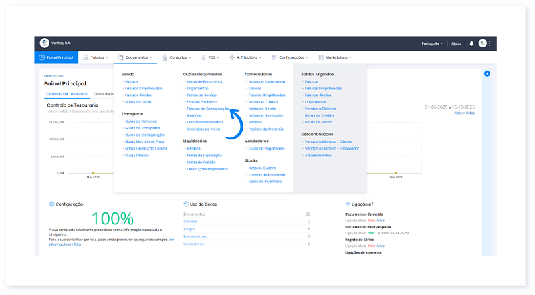Click Ativar link for Documentos de venda
This screenshot has width=535, height=295.
(x=381, y=219)
